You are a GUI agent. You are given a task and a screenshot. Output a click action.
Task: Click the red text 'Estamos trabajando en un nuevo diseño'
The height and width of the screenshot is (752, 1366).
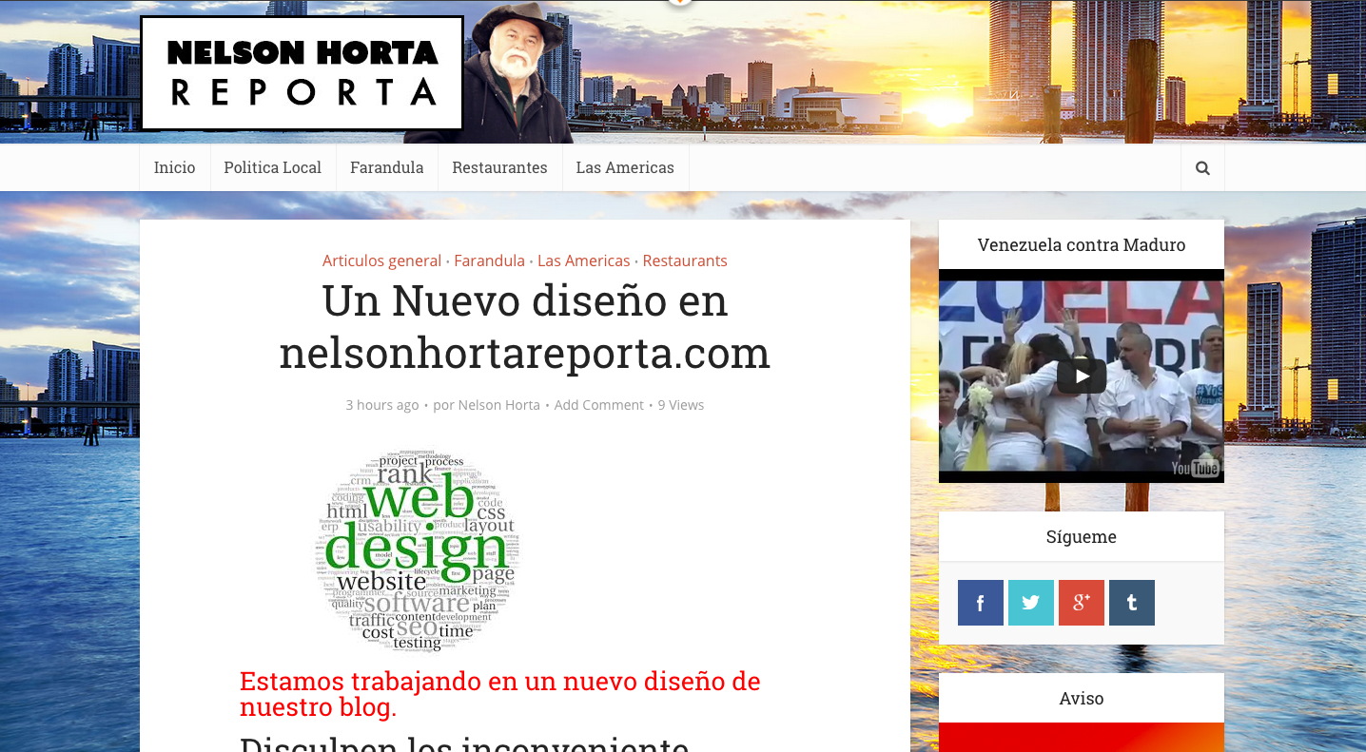coord(500,694)
